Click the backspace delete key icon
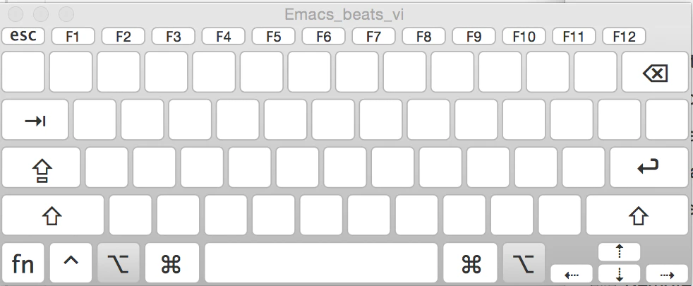The image size is (693, 286). [655, 73]
